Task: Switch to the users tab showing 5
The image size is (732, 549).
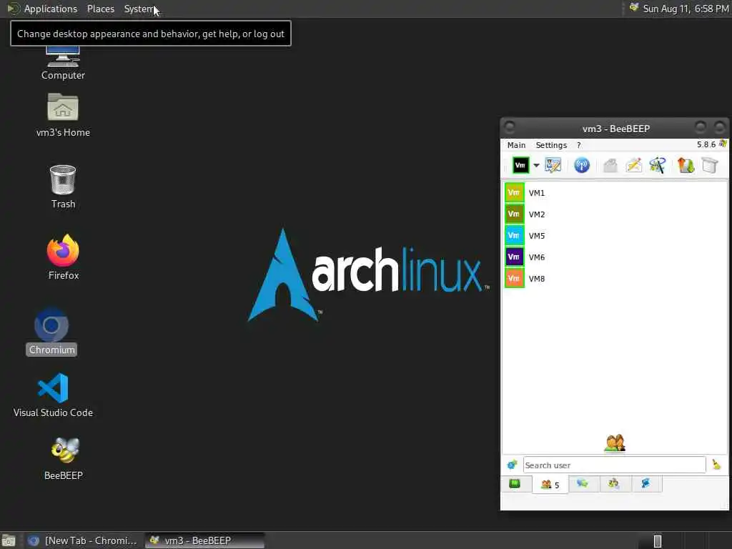Action: (550, 485)
